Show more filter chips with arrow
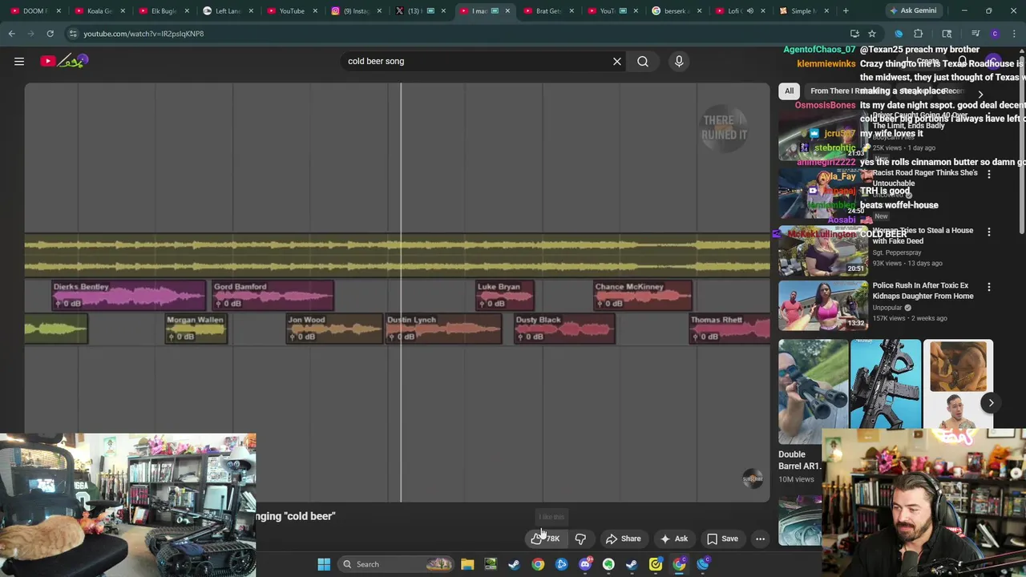 click(980, 95)
